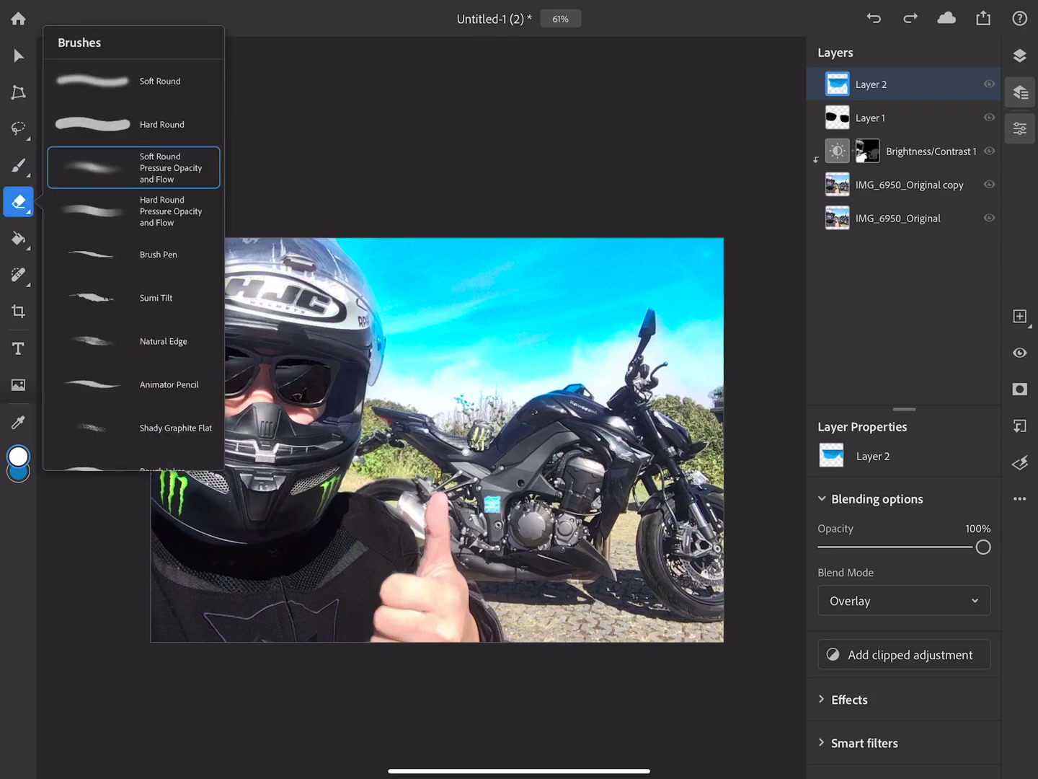Open Blend Mode dropdown set to Overlay
The image size is (1038, 779).
[904, 601]
